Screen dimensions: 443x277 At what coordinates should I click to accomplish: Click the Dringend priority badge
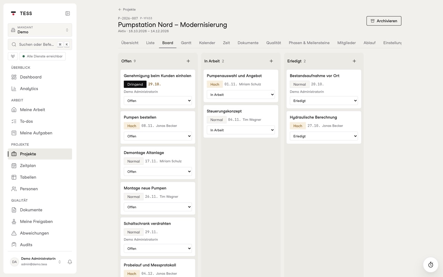(x=135, y=84)
